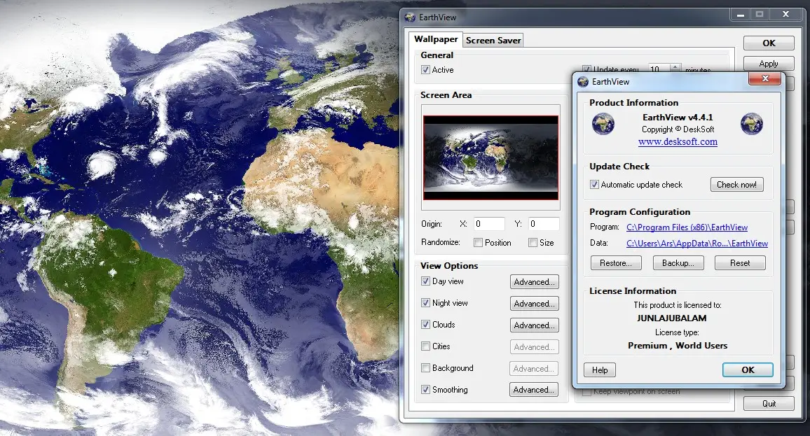Click the globe icon in About dialog title bar

pos(583,81)
